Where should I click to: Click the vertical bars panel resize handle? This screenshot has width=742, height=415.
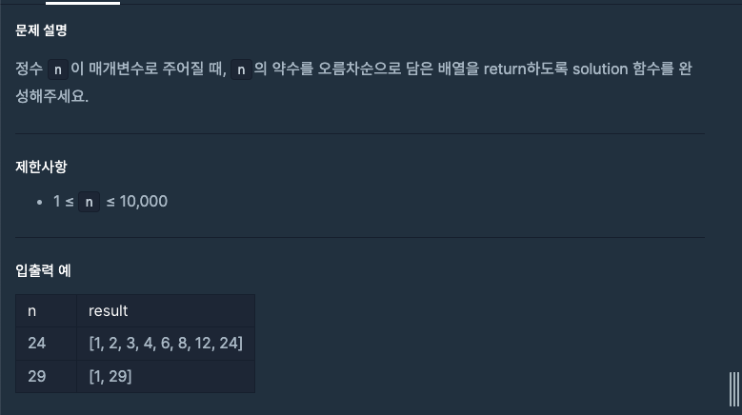734,389
